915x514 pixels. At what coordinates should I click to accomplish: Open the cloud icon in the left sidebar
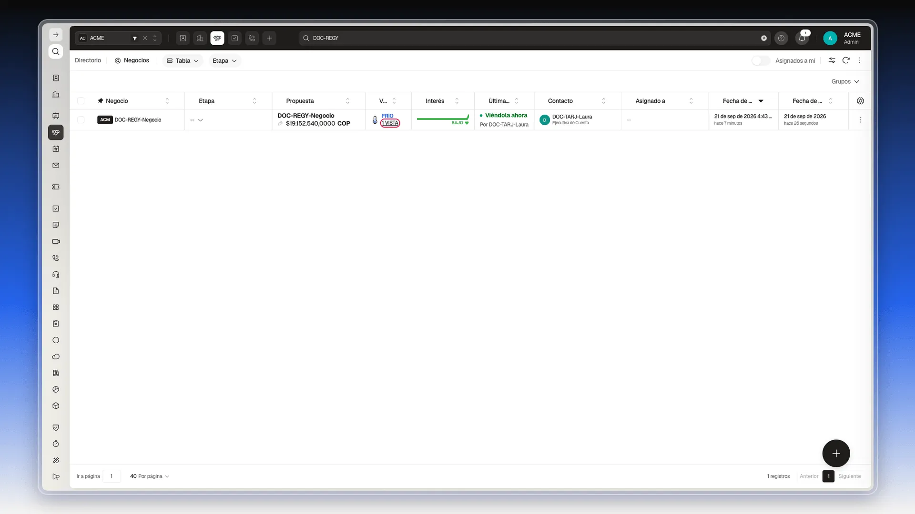pos(56,356)
